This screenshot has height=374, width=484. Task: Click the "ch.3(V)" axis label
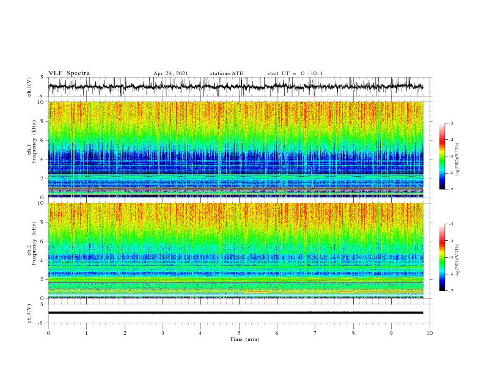29,313
